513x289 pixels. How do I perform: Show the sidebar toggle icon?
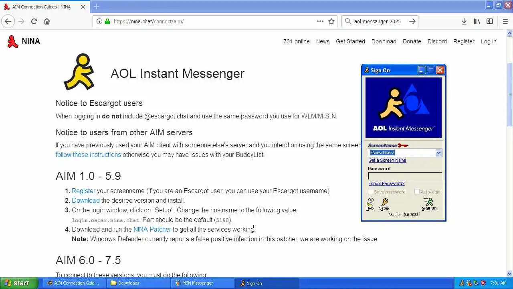tap(490, 21)
